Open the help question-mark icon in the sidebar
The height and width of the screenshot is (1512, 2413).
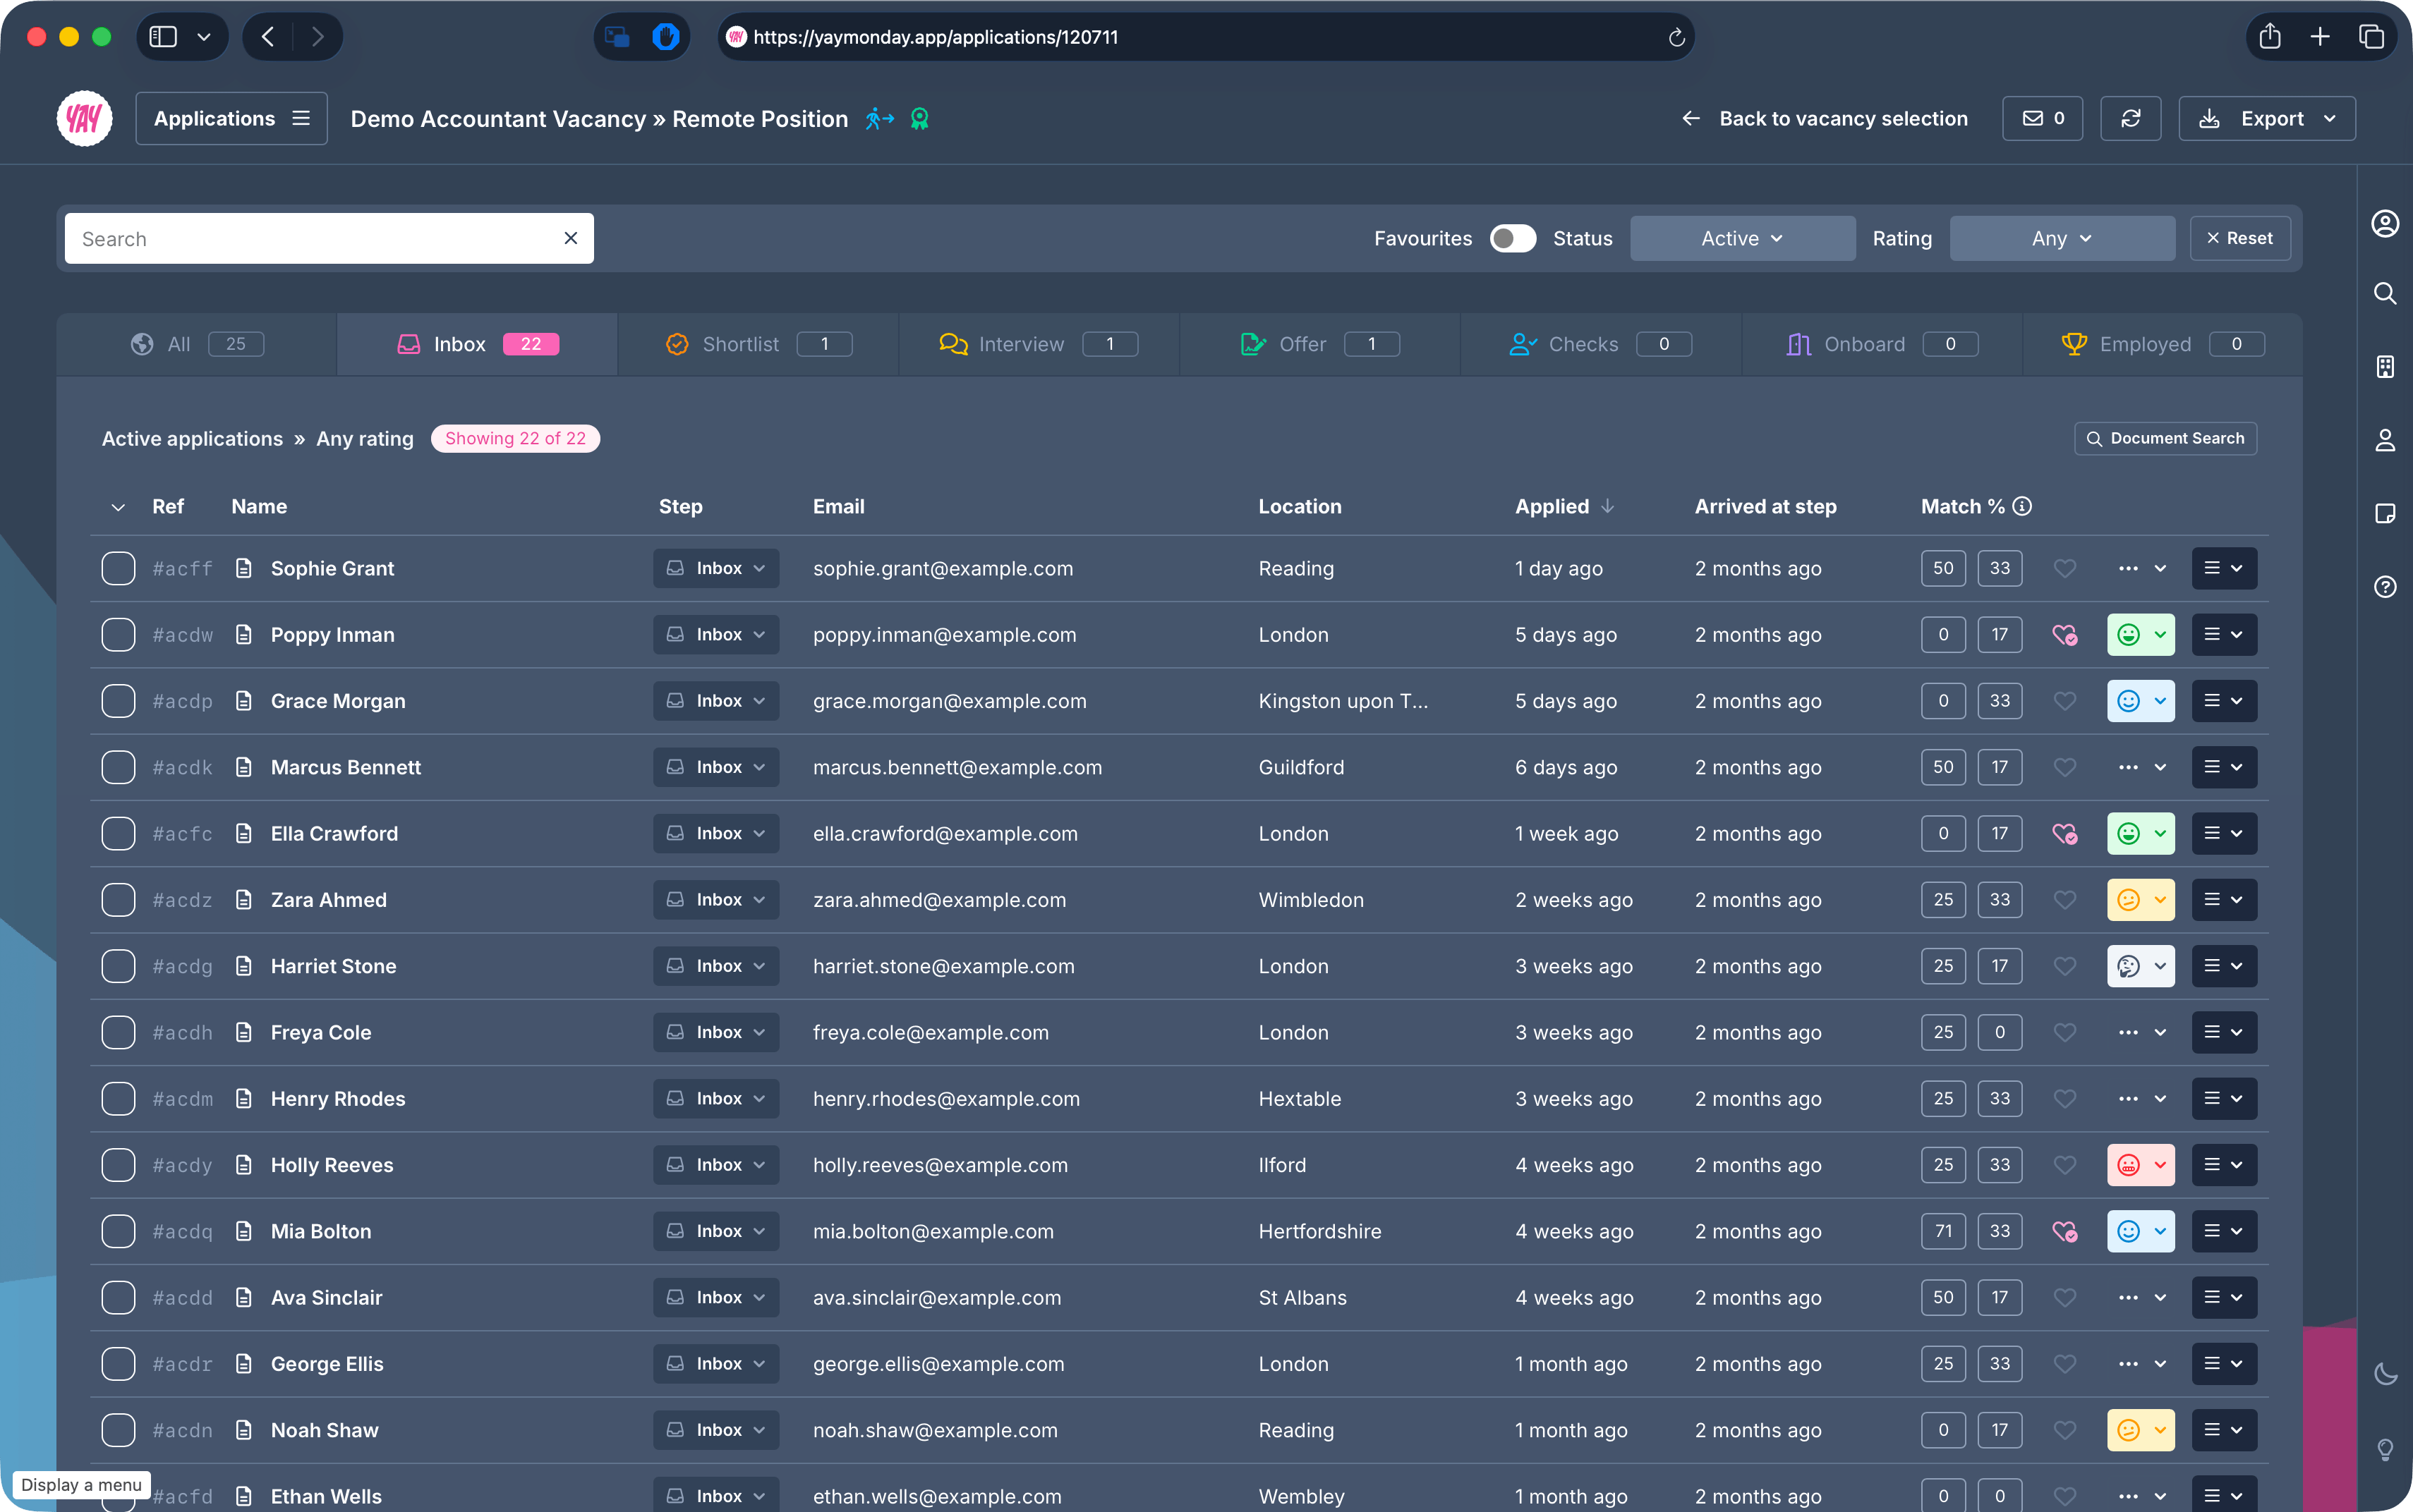coord(2386,587)
